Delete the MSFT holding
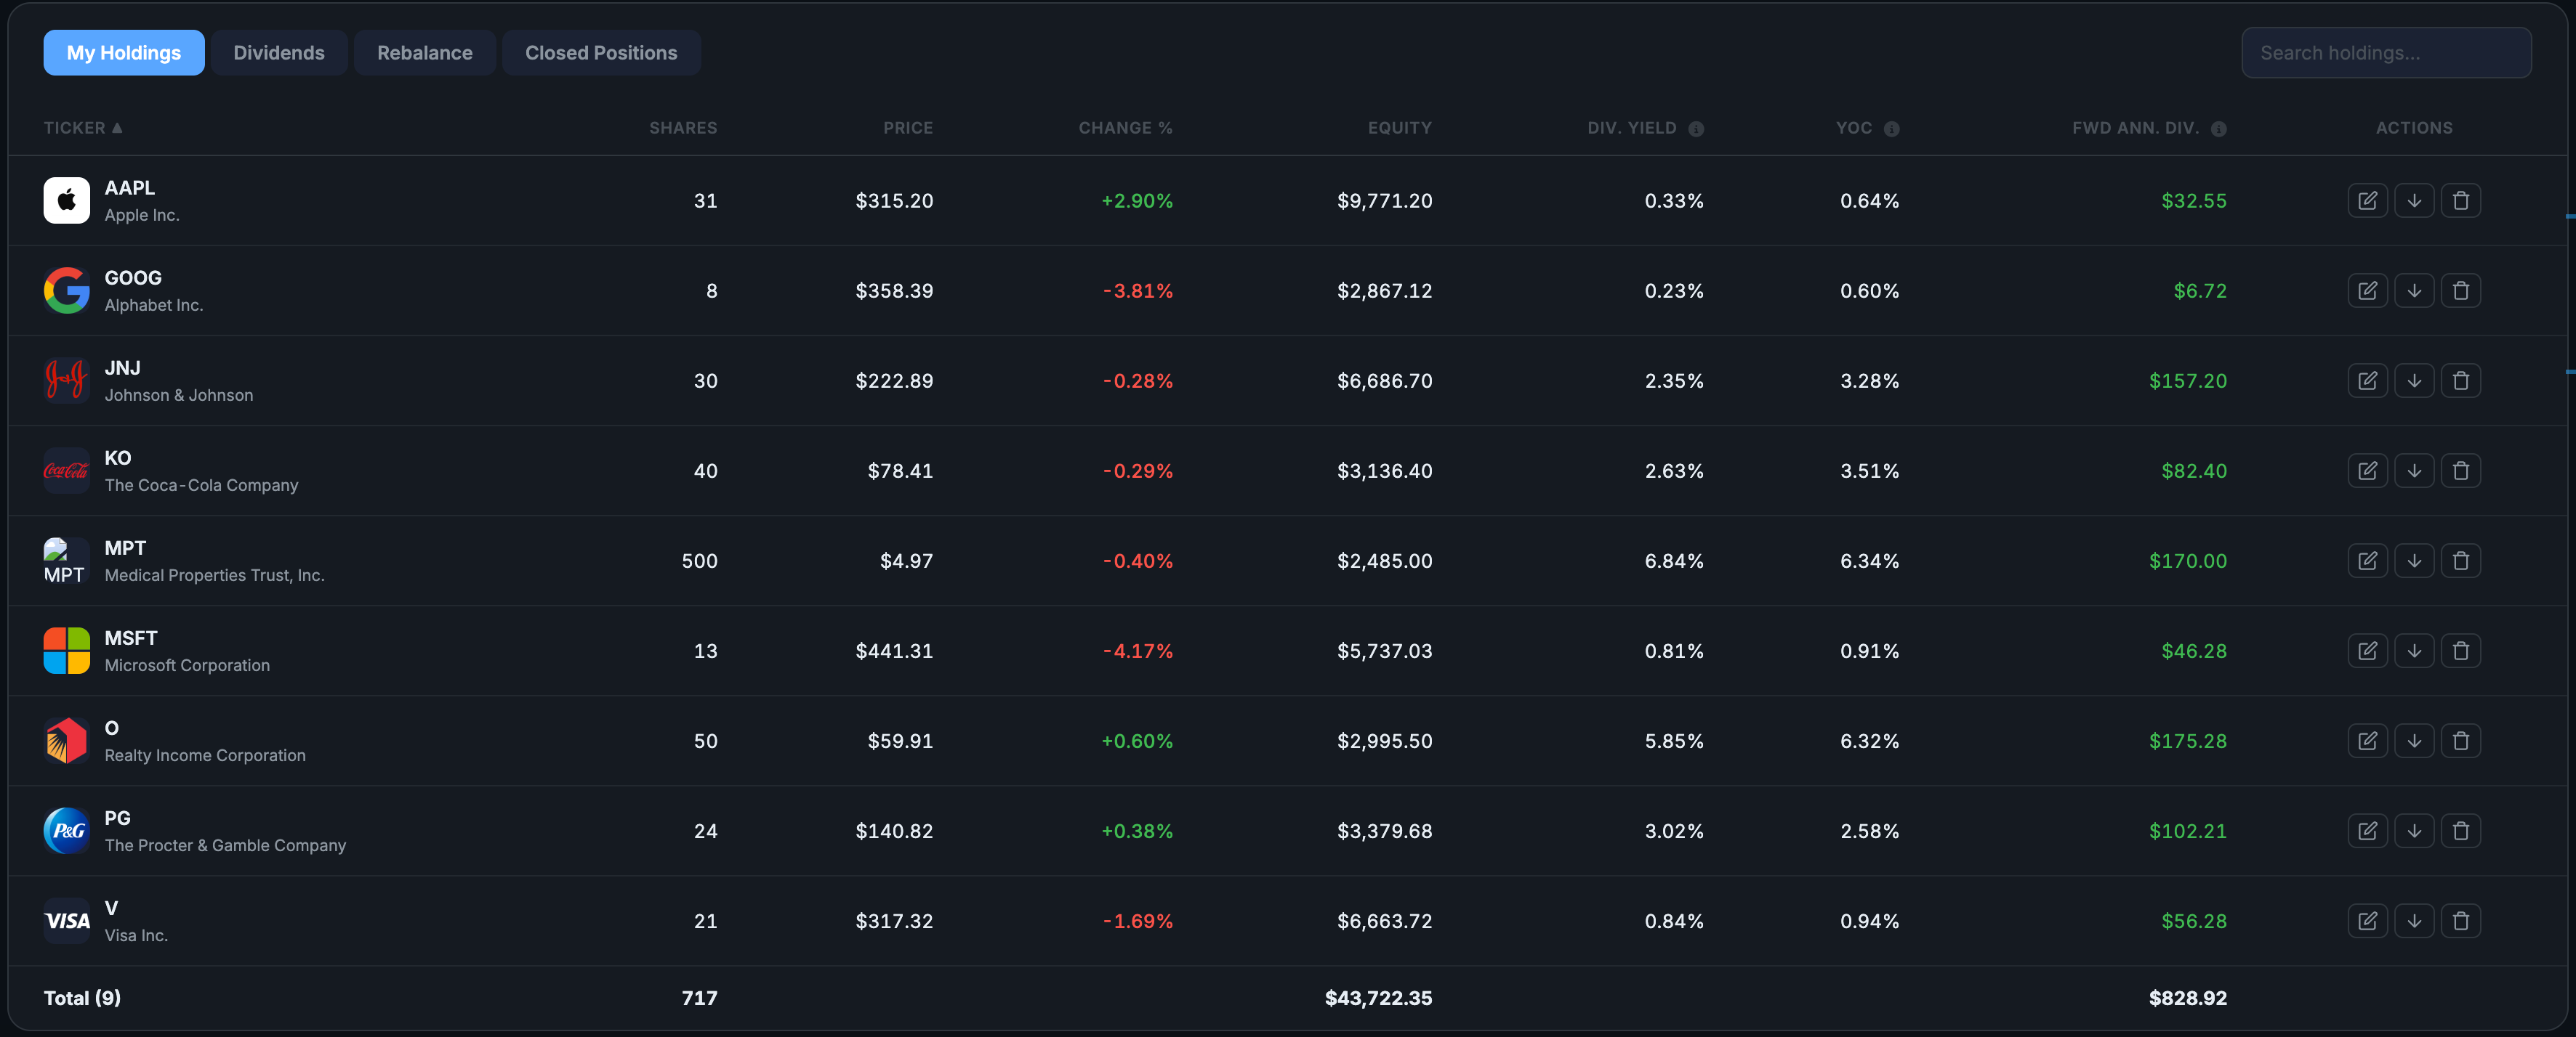The width and height of the screenshot is (2576, 1037). tap(2461, 651)
